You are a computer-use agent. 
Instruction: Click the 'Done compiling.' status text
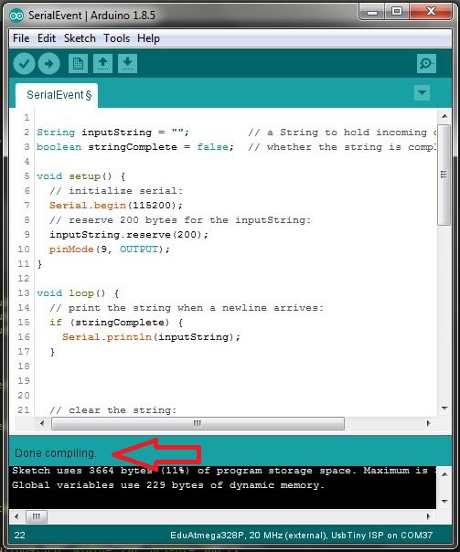55,453
